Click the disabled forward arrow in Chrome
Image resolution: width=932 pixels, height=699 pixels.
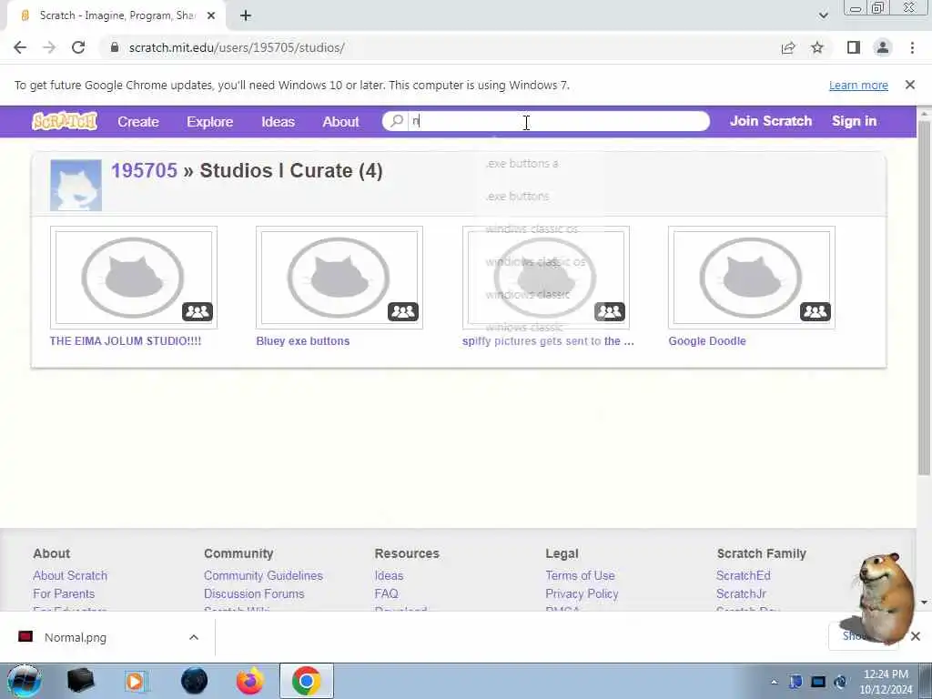coord(49,47)
